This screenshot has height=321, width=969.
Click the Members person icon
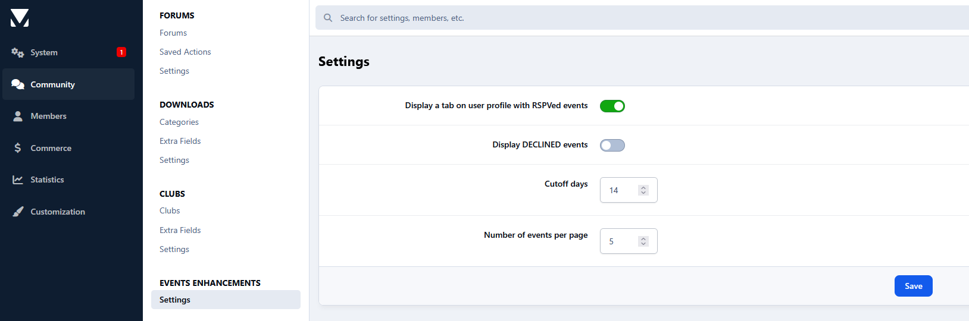[18, 116]
